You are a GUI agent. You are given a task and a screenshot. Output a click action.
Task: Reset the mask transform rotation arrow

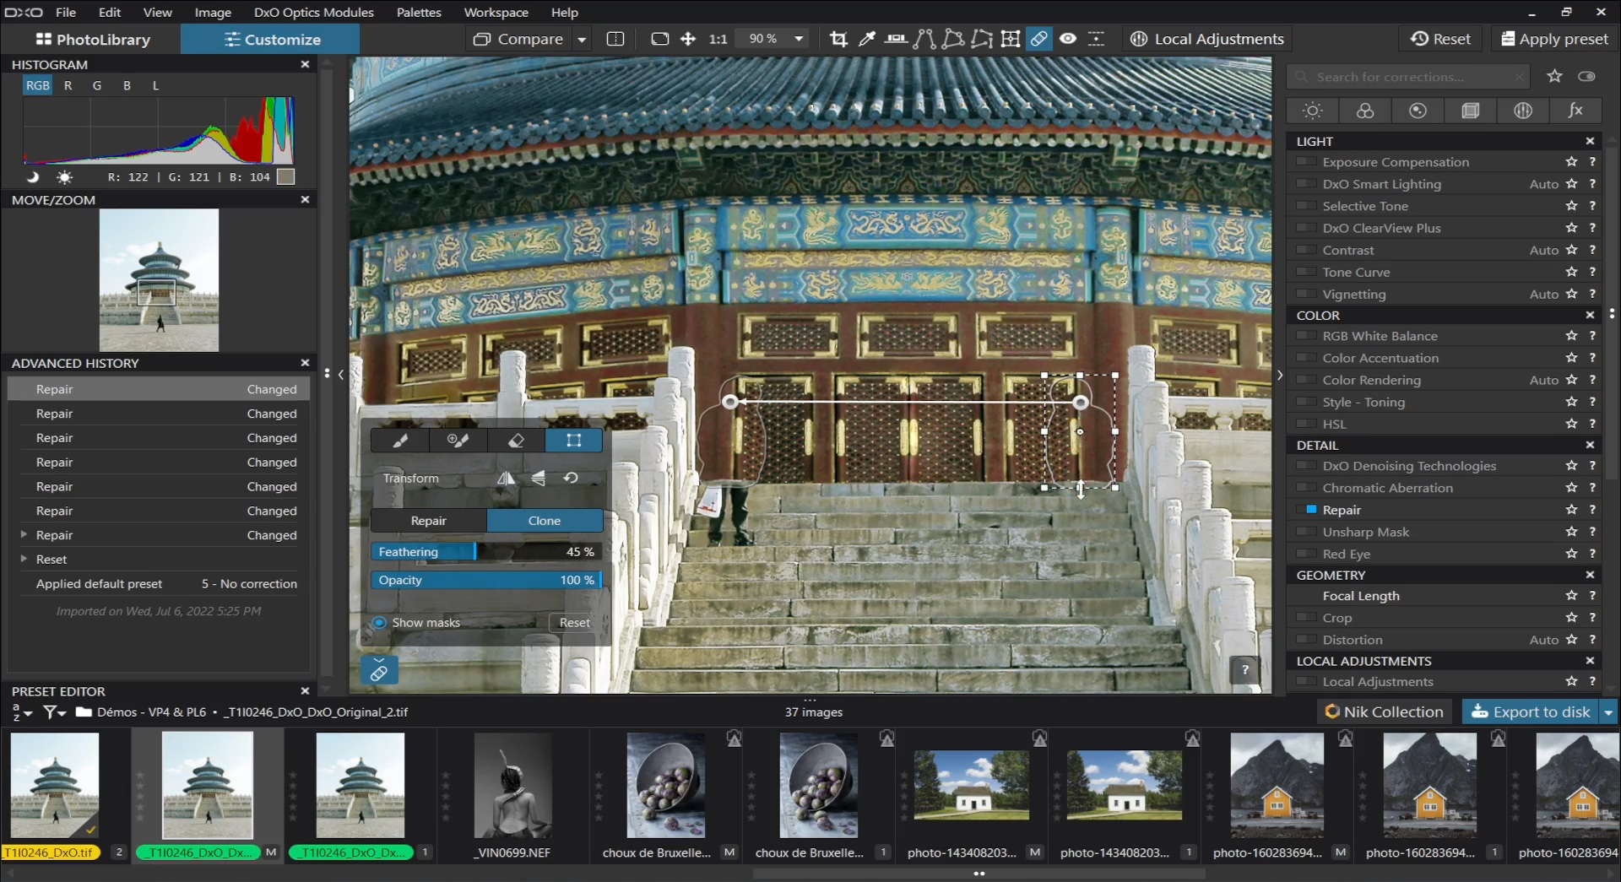tap(571, 478)
